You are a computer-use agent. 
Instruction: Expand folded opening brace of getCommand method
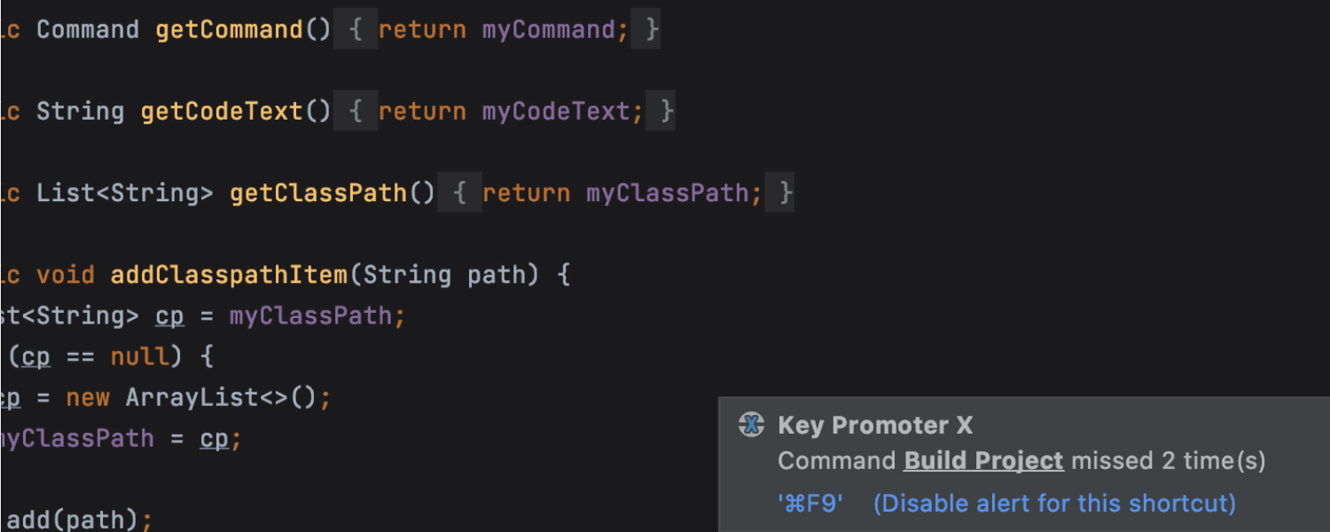pyautogui.click(x=356, y=29)
